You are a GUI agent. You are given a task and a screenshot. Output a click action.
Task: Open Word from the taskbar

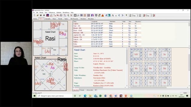(x=105, y=96)
